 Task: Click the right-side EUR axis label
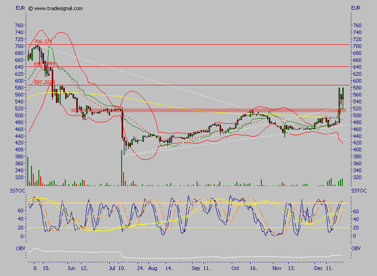pos(355,7)
